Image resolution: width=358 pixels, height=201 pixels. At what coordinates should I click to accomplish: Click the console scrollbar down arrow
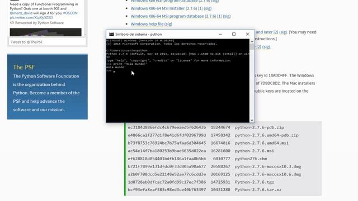(252, 120)
